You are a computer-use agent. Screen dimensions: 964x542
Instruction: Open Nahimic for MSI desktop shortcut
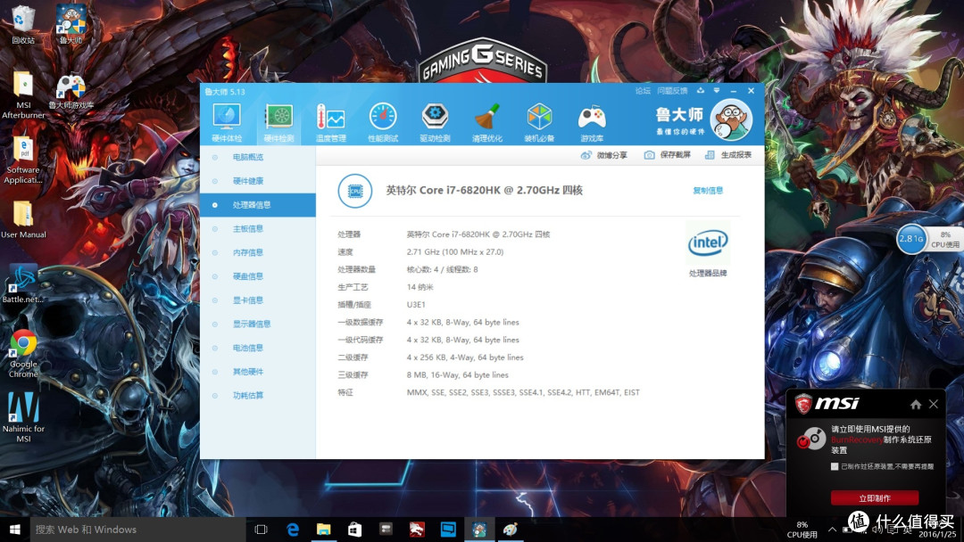click(23, 417)
